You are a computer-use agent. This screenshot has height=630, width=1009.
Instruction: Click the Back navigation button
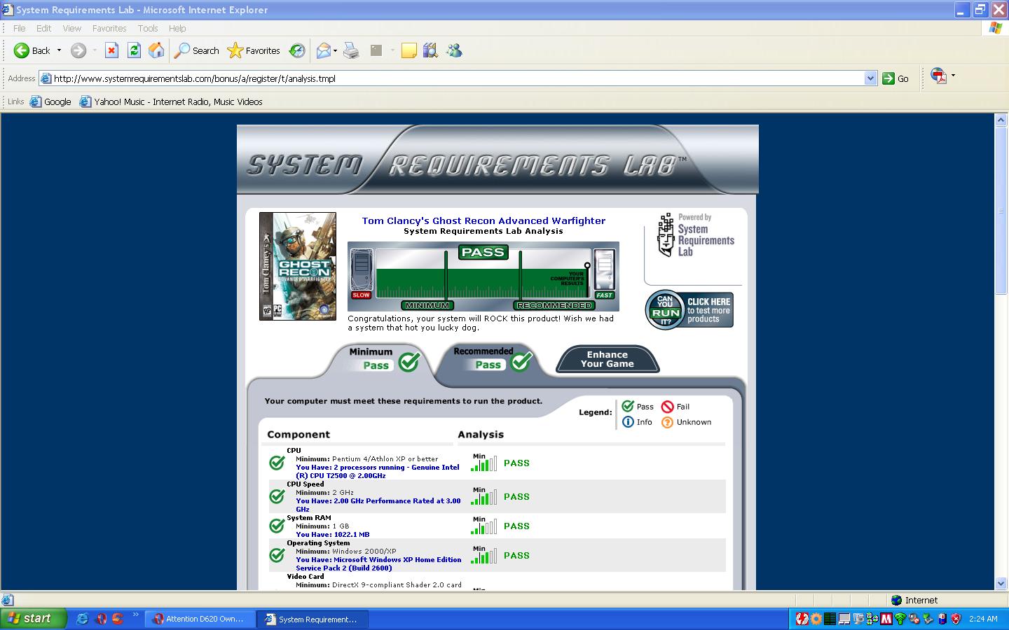(x=32, y=50)
